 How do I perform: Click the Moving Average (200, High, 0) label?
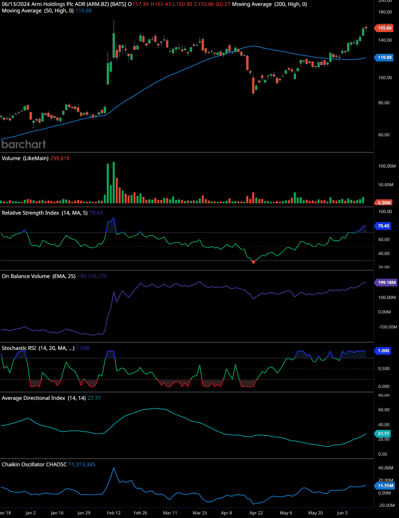[x=270, y=4]
